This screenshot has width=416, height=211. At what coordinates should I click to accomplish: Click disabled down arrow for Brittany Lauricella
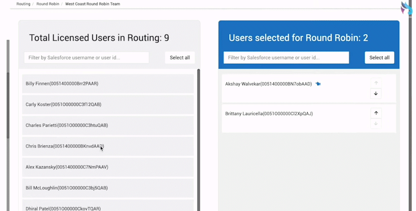coord(376,123)
